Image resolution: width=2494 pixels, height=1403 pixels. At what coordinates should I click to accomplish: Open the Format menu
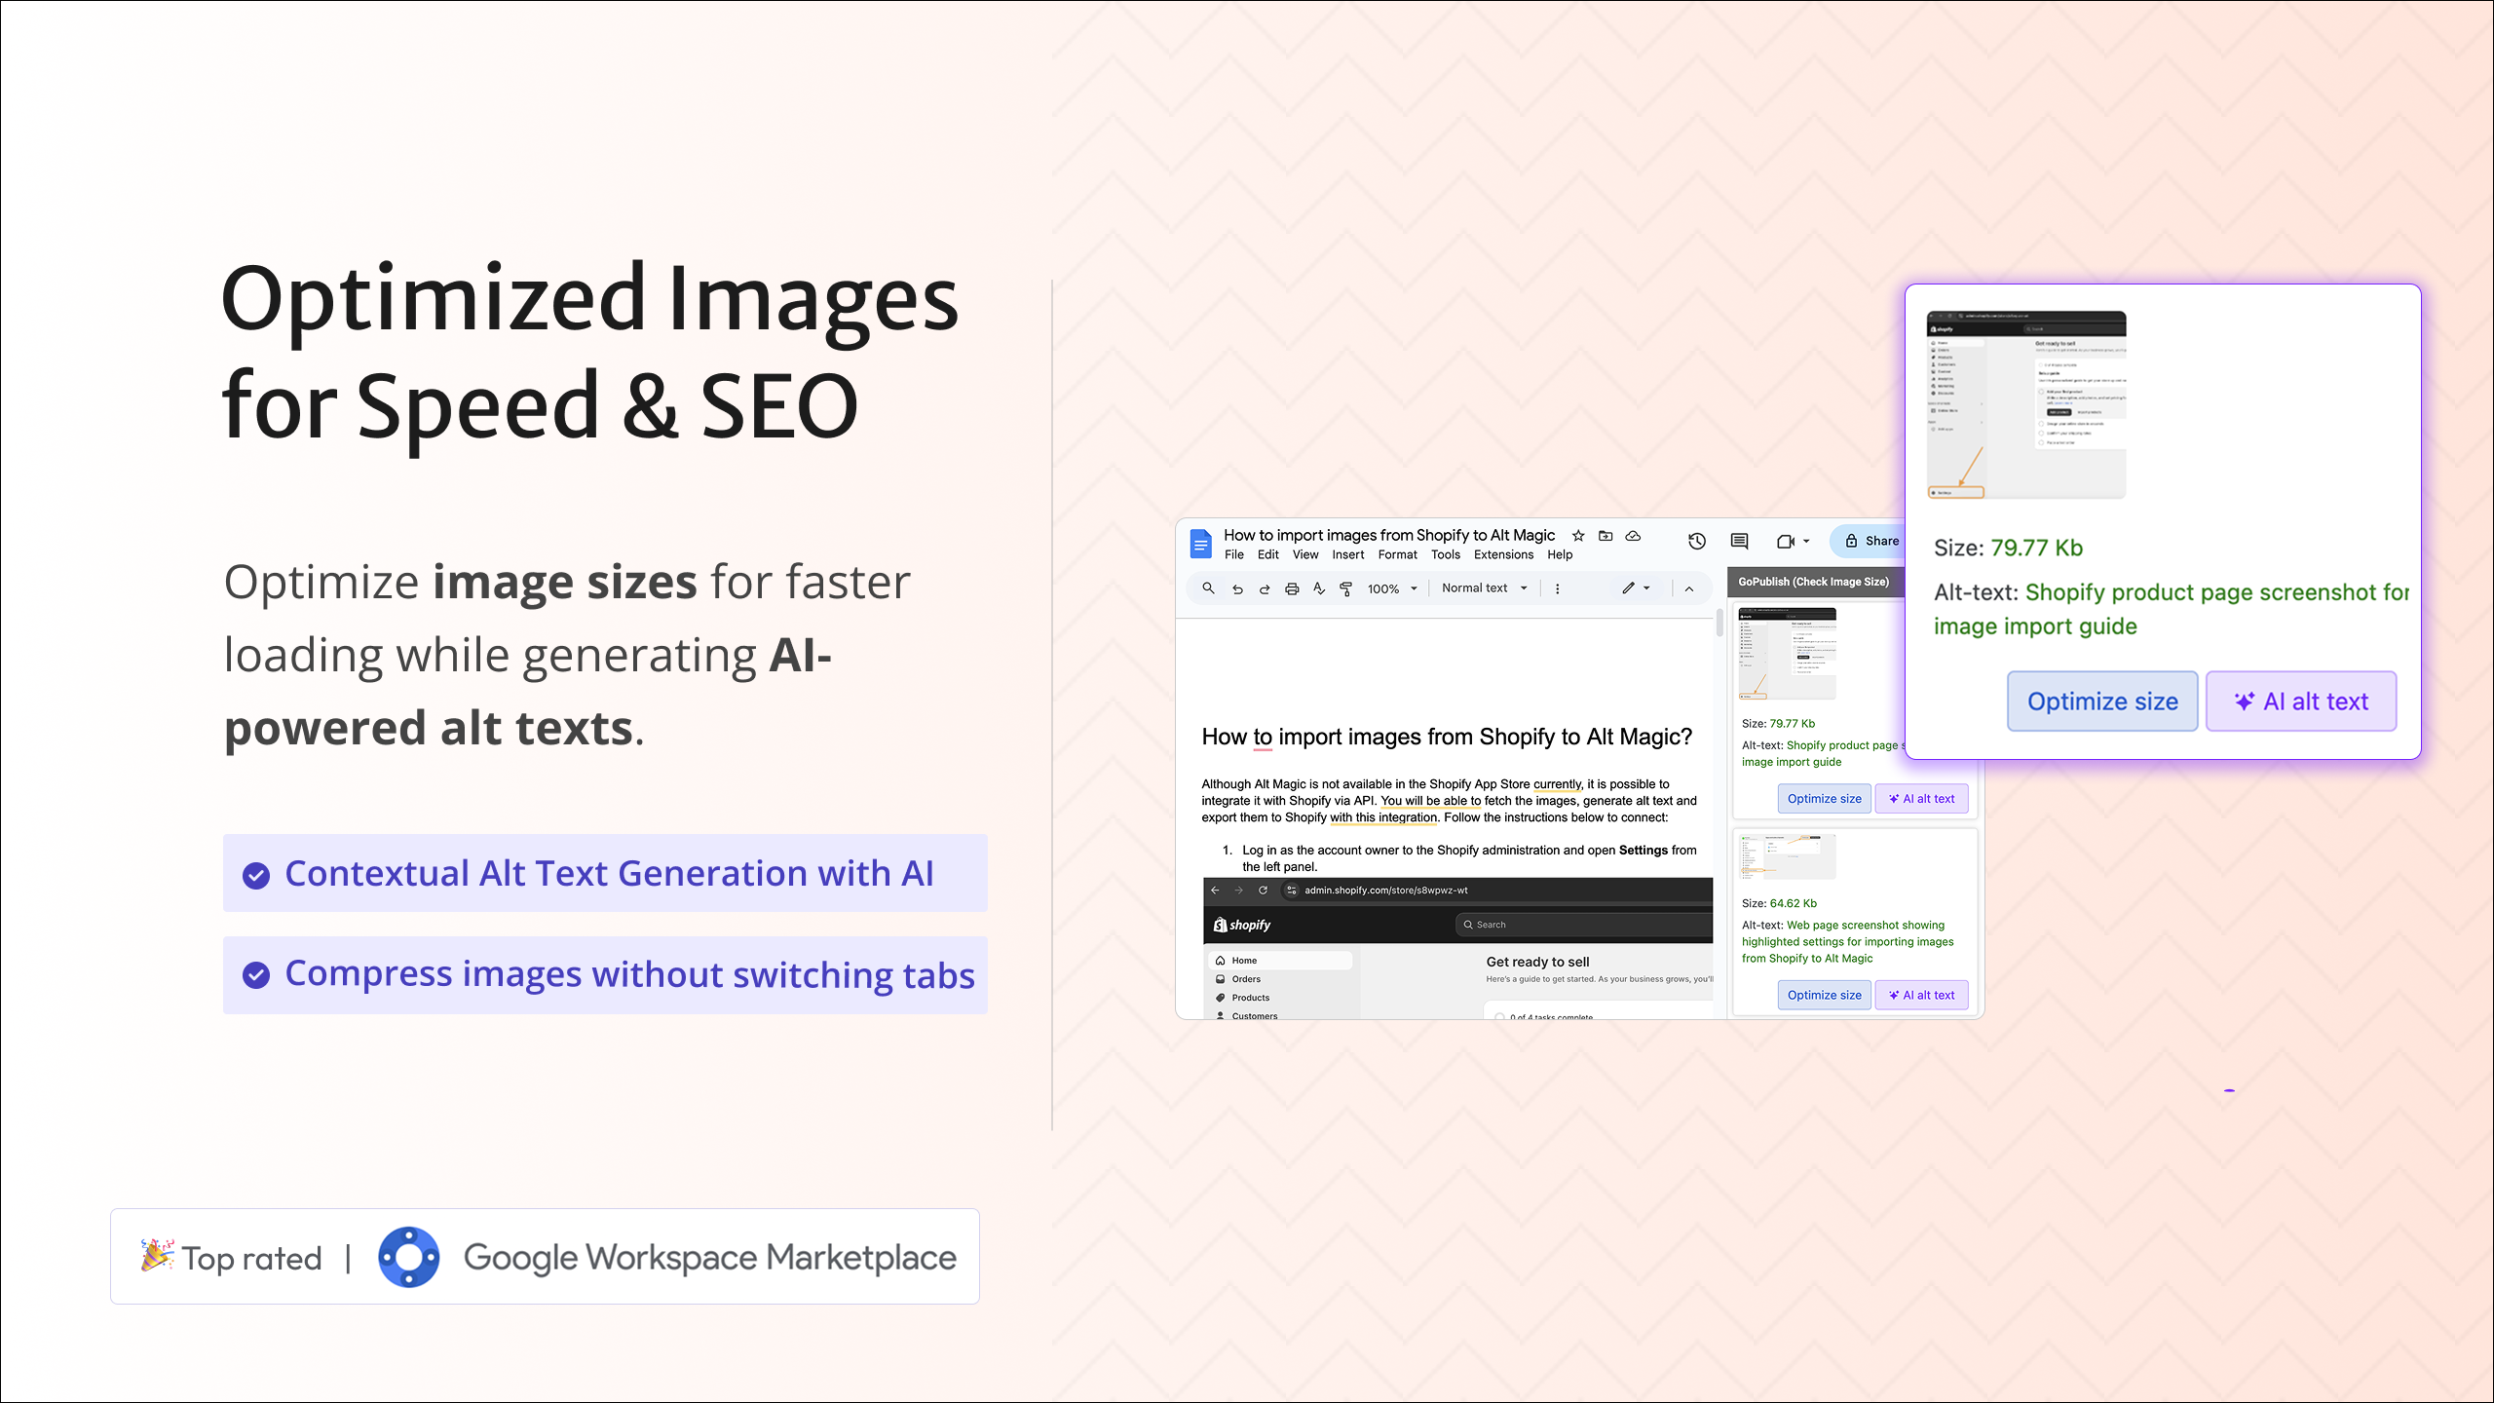[1398, 554]
